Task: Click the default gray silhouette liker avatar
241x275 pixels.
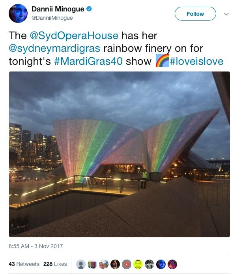Action: tap(81, 264)
